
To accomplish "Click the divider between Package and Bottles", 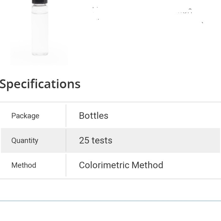I will [x=66, y=116].
